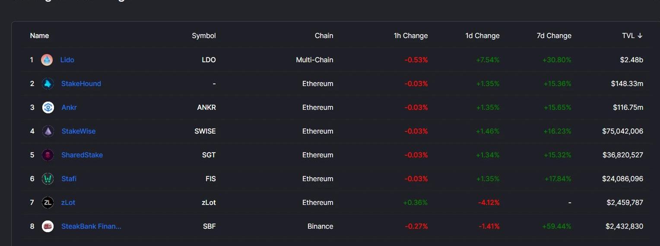This screenshot has height=246, width=660.
Task: Open the SteakBank Finance link
Action: [x=91, y=226]
